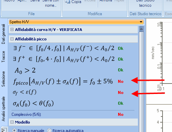
Task: Open the Selezione side tab
Action: point(3,79)
